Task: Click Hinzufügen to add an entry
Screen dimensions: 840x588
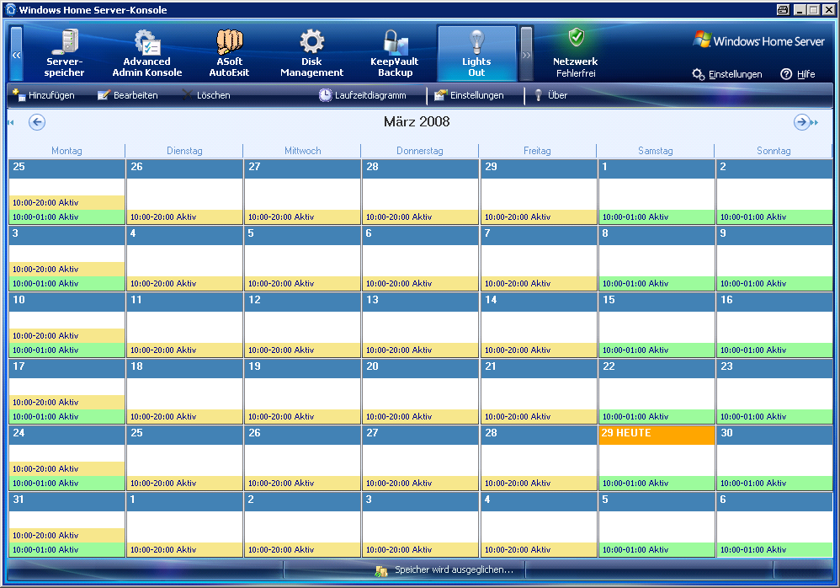Action: tap(44, 95)
